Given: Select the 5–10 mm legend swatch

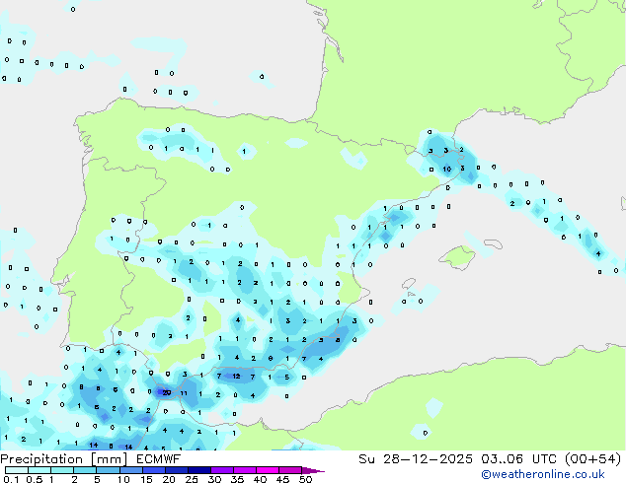Looking at the screenshot, I should [x=108, y=470].
